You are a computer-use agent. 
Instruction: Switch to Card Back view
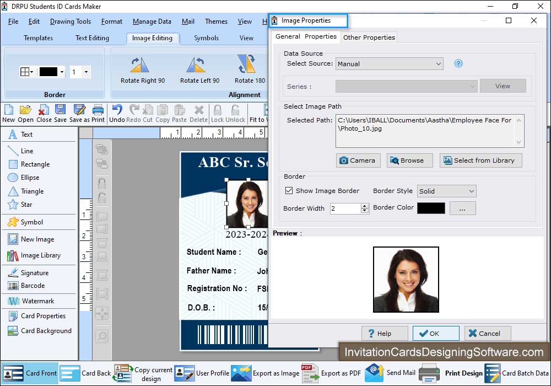coord(85,373)
